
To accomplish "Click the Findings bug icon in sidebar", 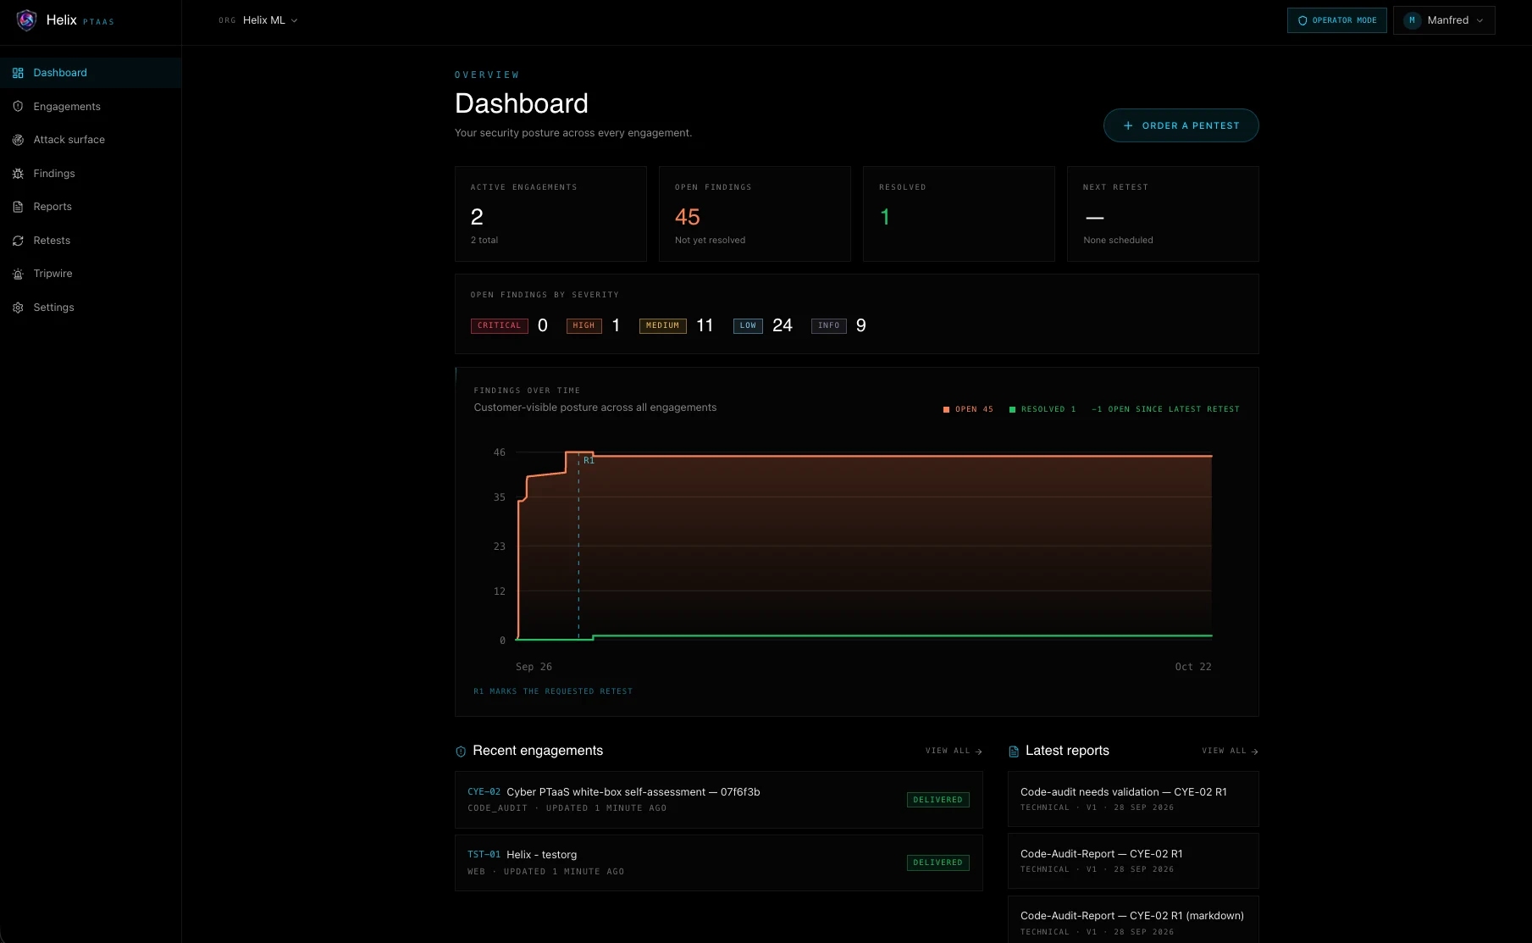I will pyautogui.click(x=18, y=174).
